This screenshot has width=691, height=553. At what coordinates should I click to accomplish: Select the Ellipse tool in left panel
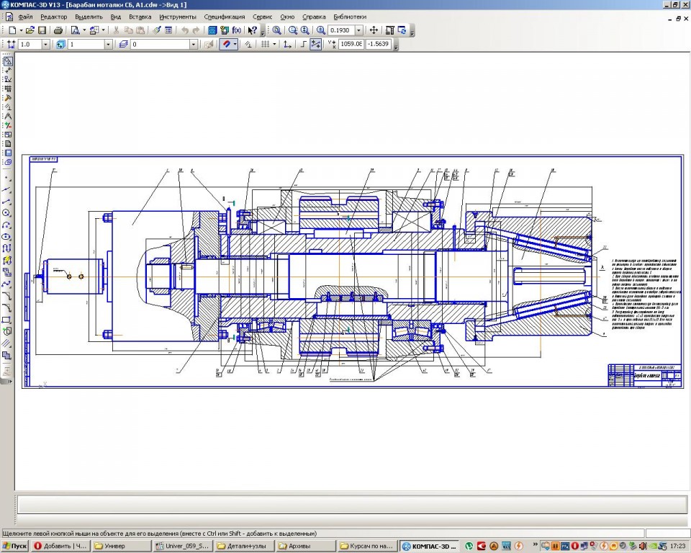7,237
